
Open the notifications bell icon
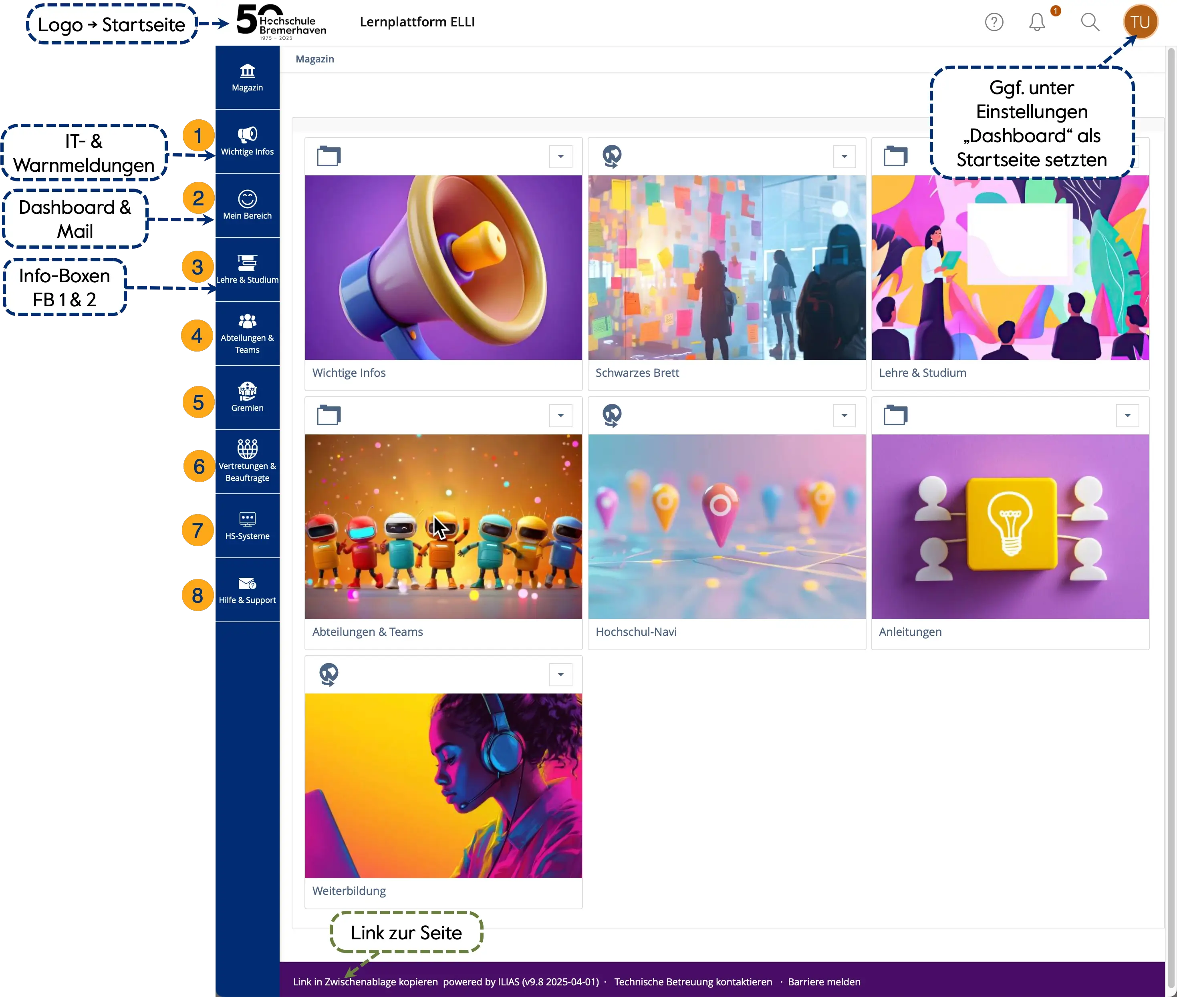click(1037, 22)
